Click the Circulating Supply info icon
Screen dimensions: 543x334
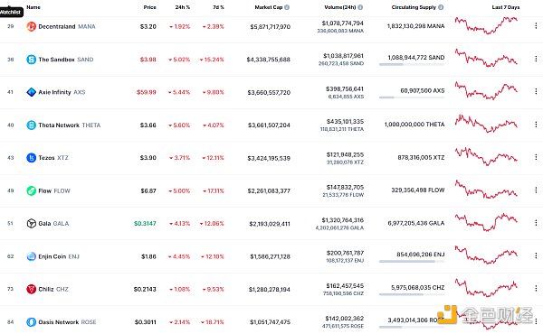(x=441, y=7)
